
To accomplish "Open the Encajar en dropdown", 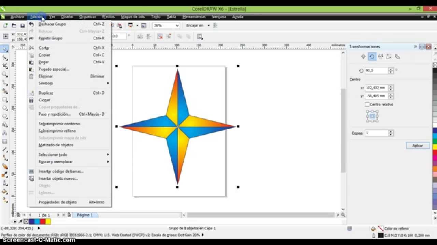I will click(x=208, y=26).
